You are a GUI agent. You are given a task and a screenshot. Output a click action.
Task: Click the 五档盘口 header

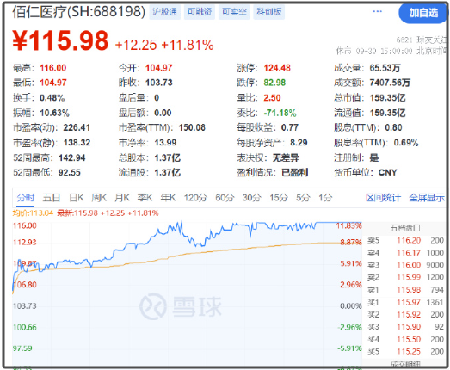coord(405,229)
